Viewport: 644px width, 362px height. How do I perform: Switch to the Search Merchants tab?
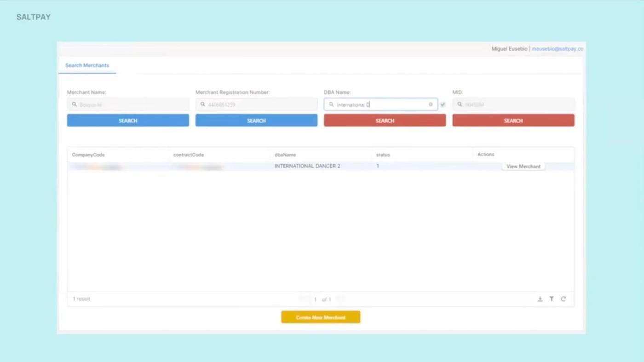point(87,65)
